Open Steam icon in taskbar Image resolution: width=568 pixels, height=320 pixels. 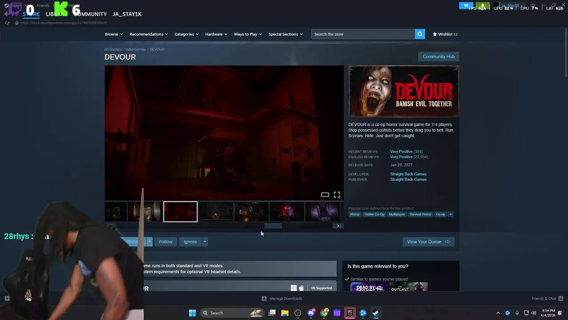pos(375,313)
